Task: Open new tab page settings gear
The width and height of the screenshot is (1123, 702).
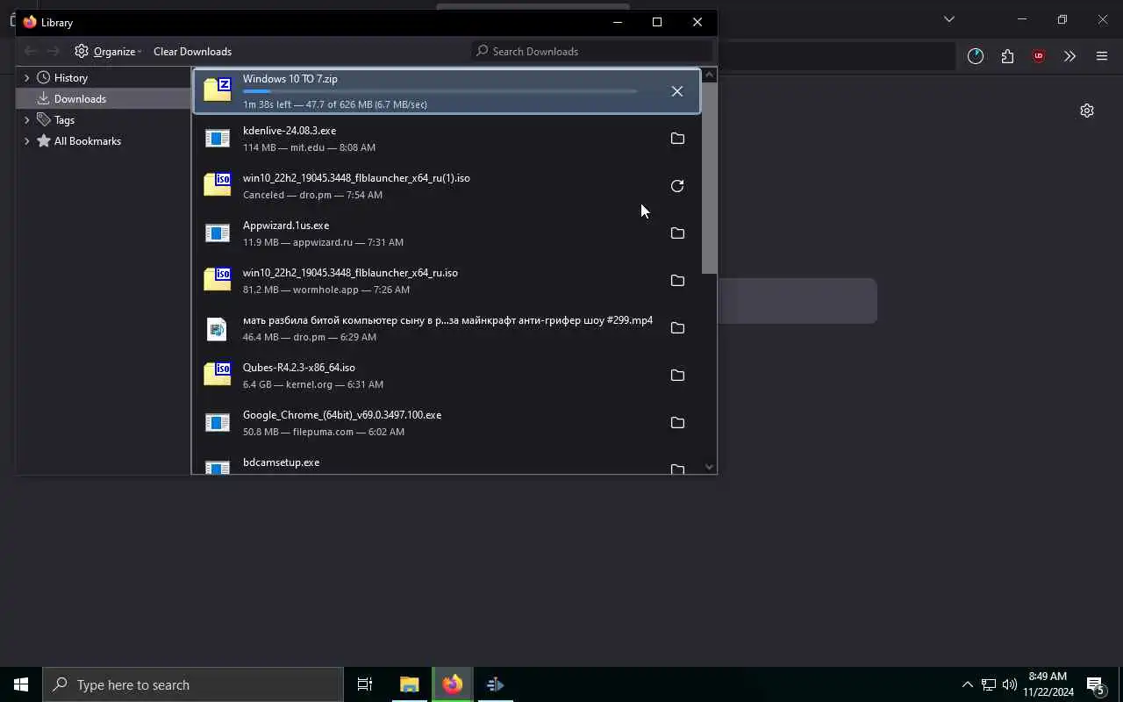Action: pyautogui.click(x=1087, y=111)
